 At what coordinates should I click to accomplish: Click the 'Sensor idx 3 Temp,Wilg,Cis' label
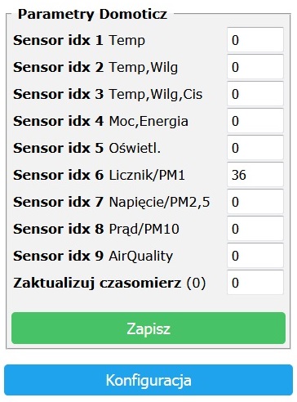tap(108, 94)
